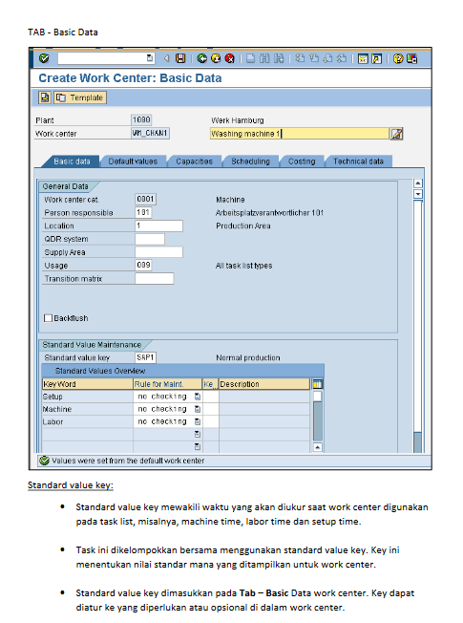The image size is (463, 623).
Task: Enable the Backflush checkbox
Action: coord(48,318)
